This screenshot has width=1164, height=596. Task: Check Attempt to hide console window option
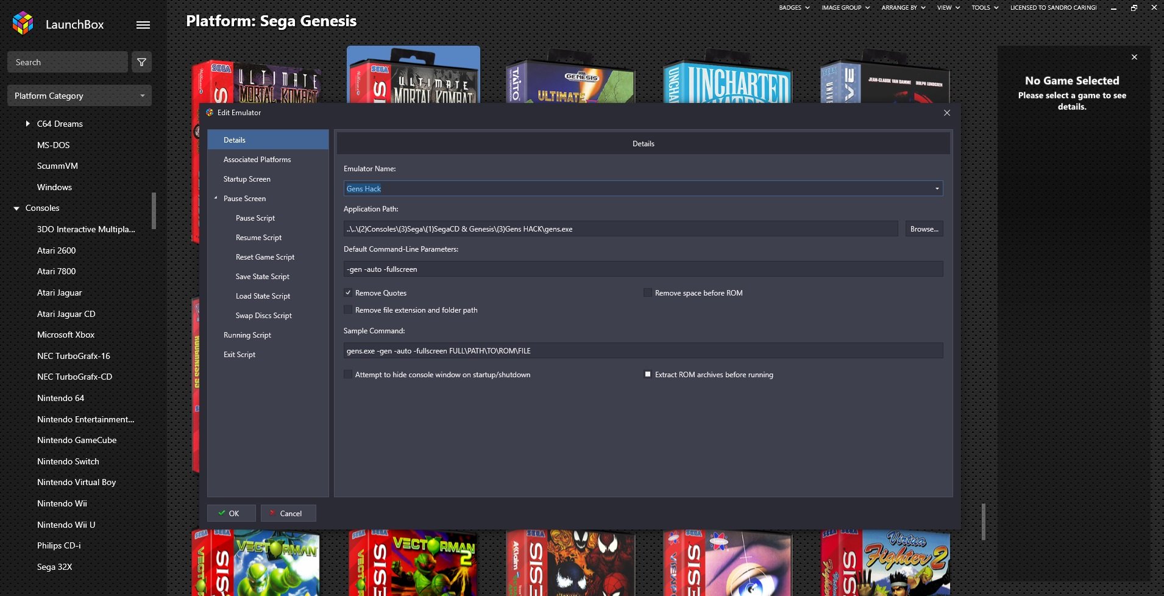click(348, 375)
